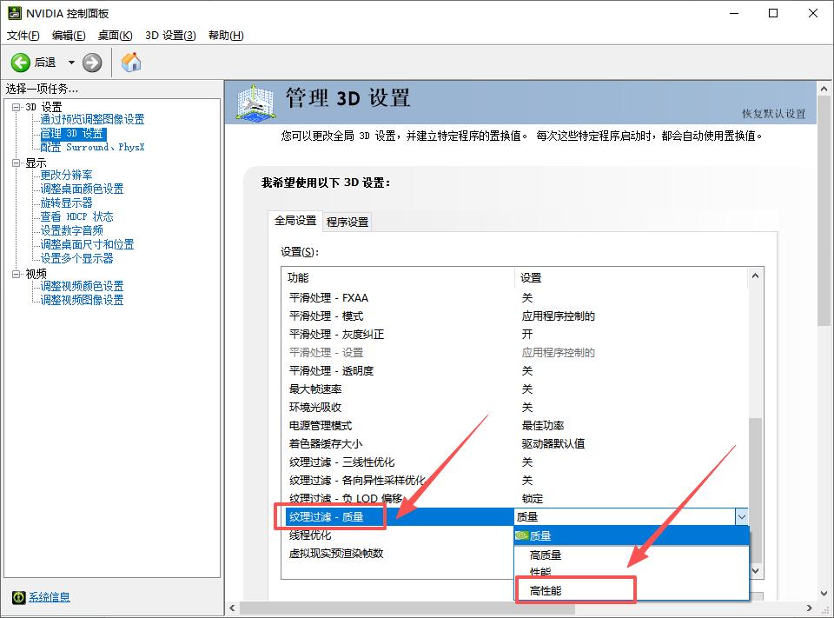Screen dimensions: 834x618
Task: Click the 最佳功率 setting value
Action: (542, 426)
